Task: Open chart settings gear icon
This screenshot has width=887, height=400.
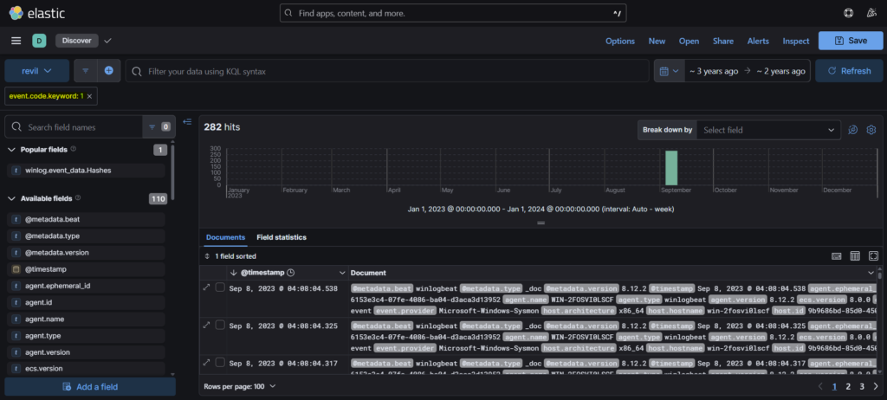Action: coord(871,130)
